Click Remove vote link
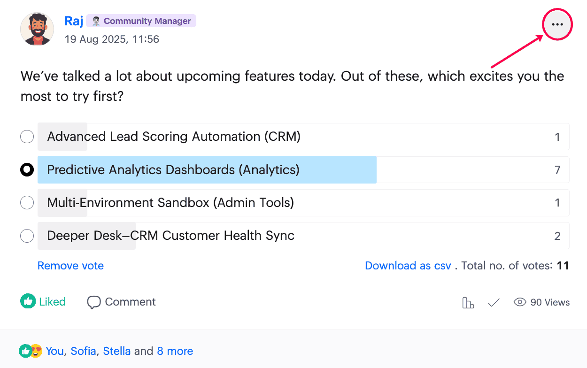 70,266
